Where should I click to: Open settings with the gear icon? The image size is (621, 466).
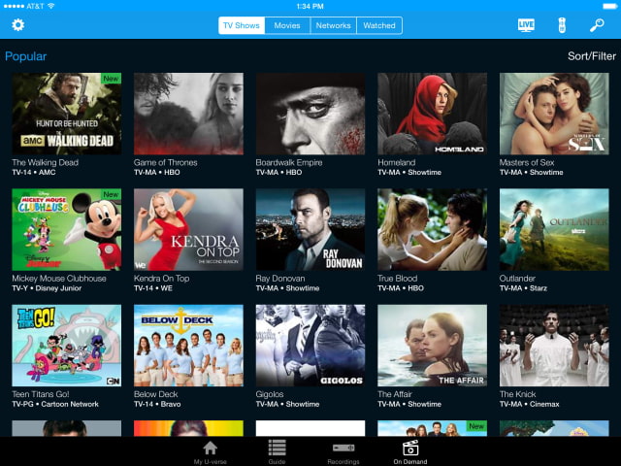[17, 25]
